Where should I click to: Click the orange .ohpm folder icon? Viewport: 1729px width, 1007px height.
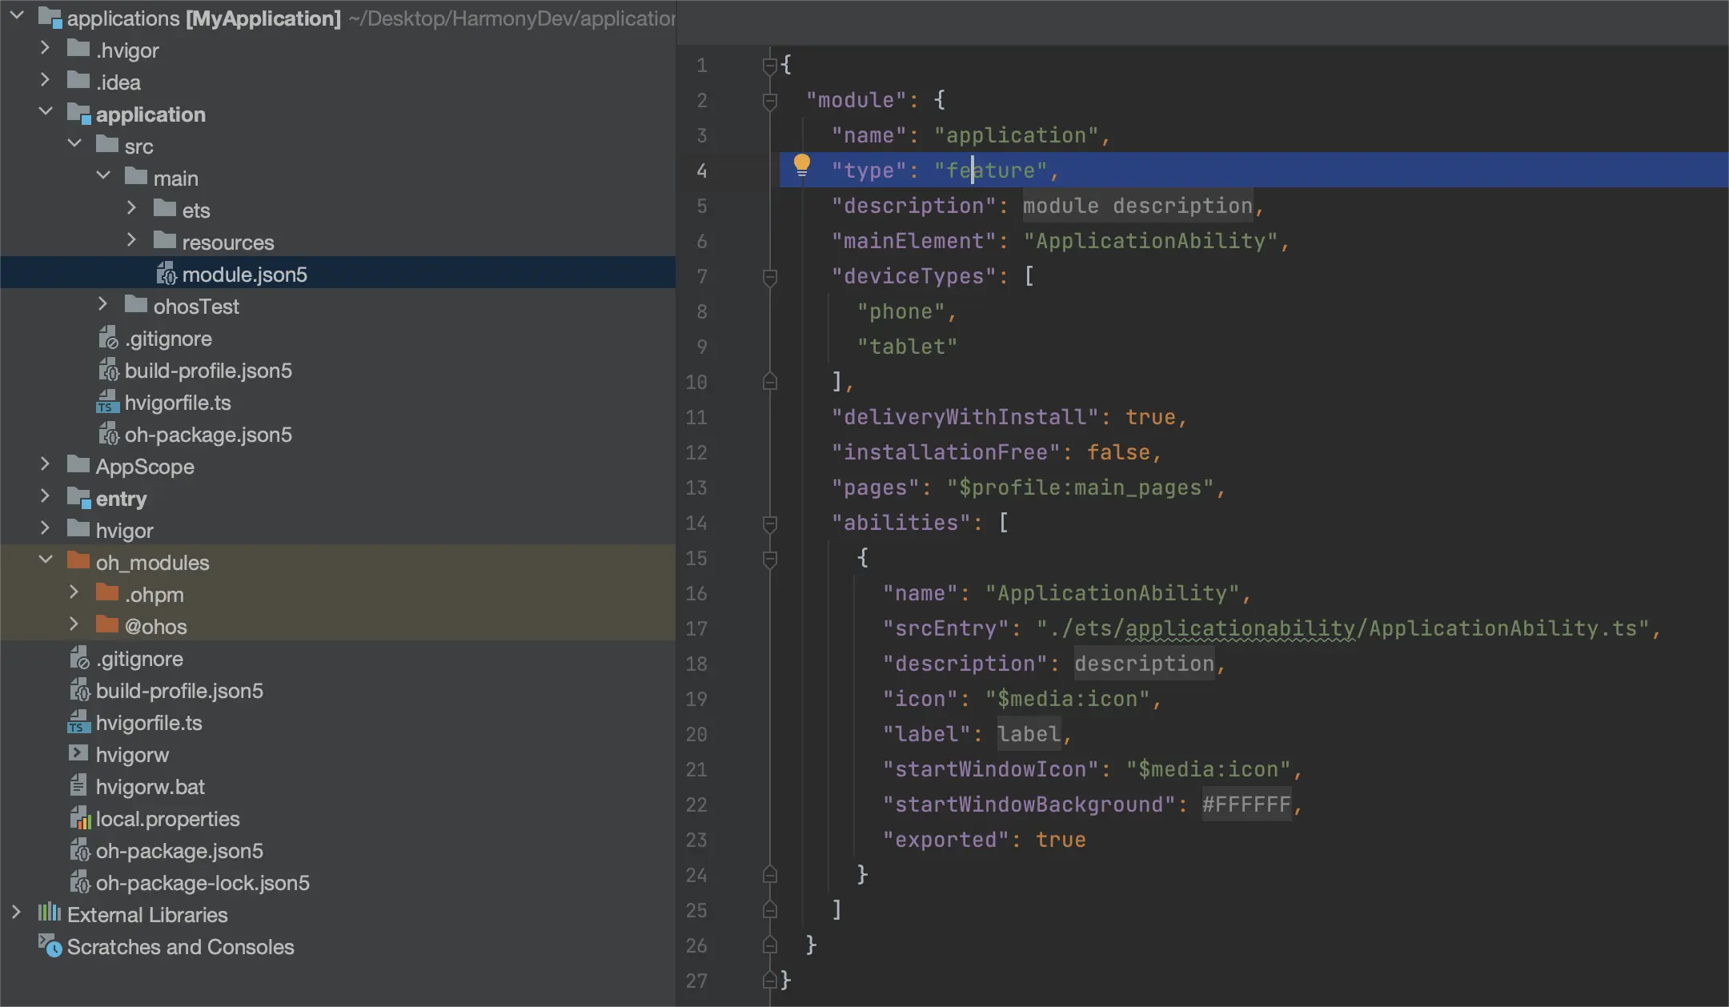tap(107, 592)
